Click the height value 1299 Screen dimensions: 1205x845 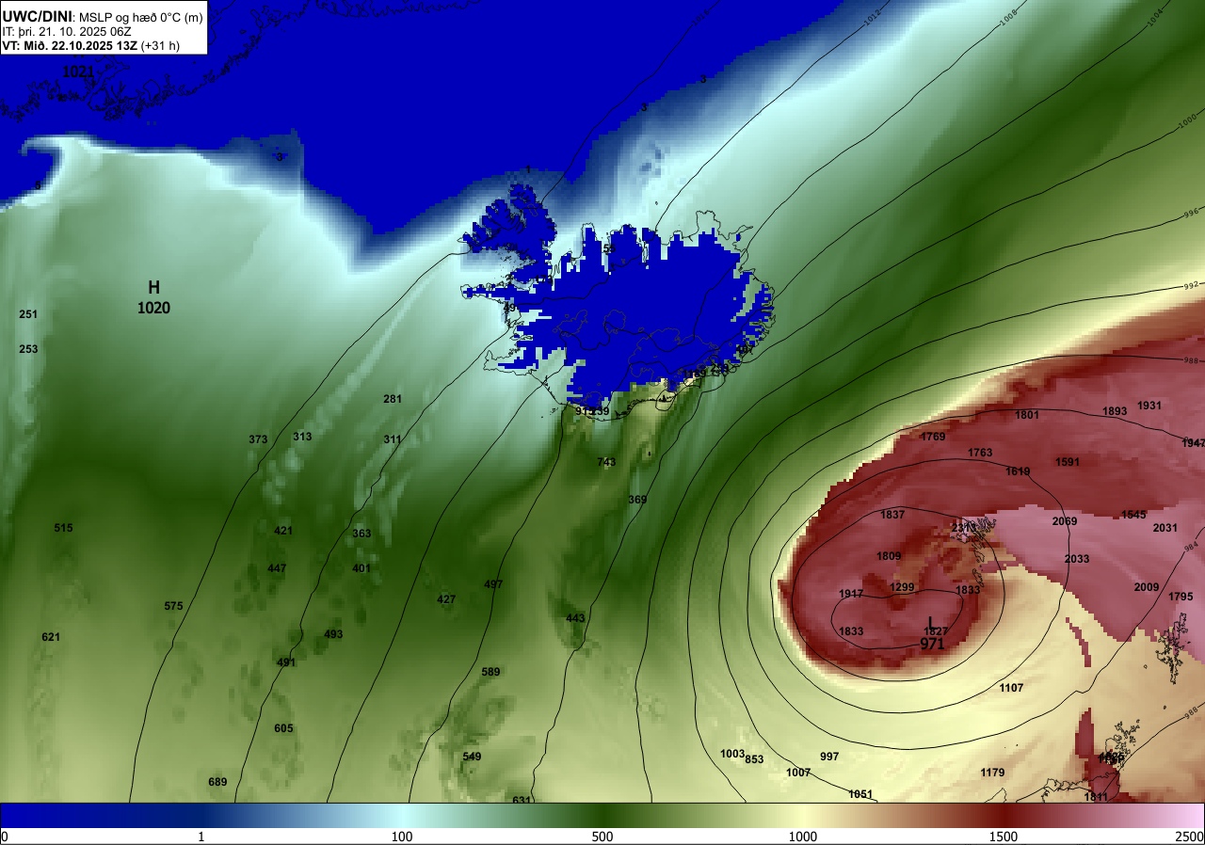tap(902, 587)
